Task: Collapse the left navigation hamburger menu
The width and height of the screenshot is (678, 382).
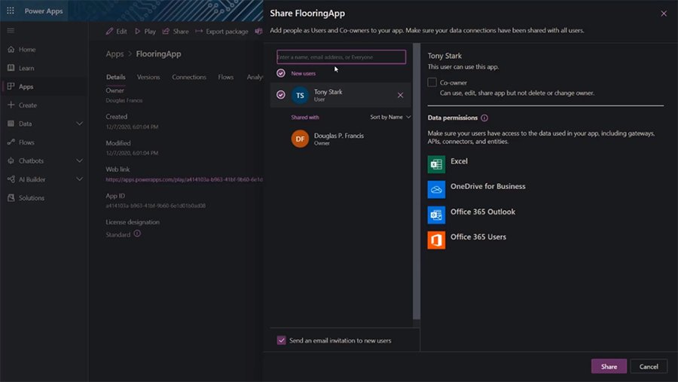Action: click(11, 31)
